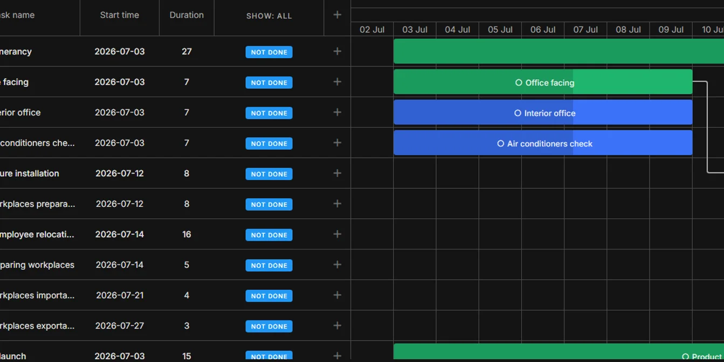Viewport: 724px width, 362px height.
Task: Click plus icon in the 16-day duration row
Action: (x=337, y=234)
